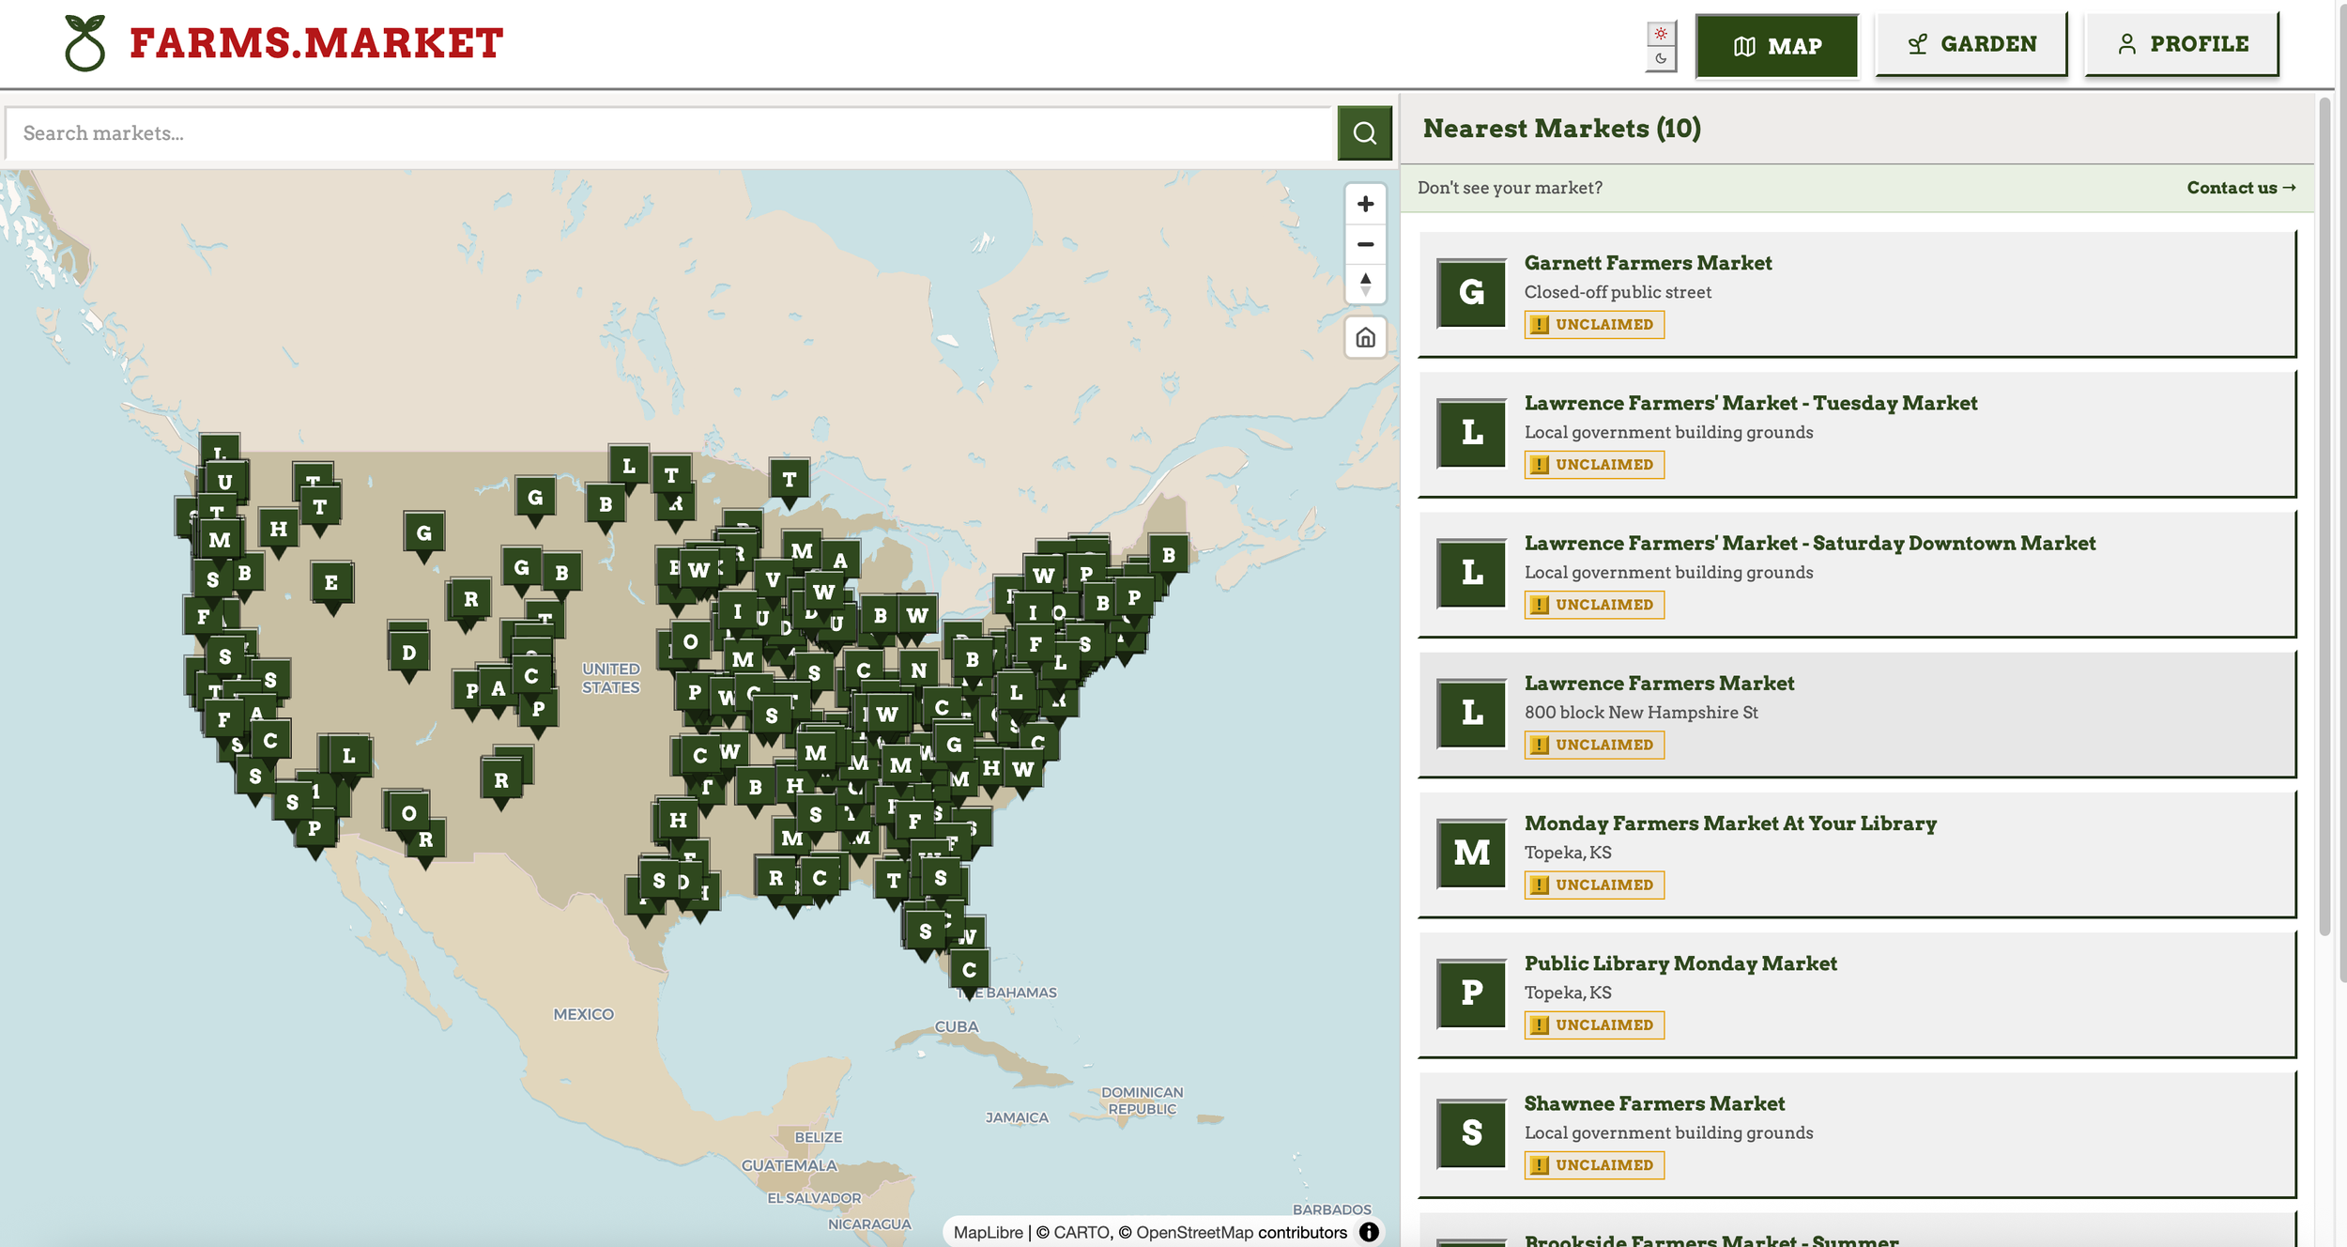Image resolution: width=2347 pixels, height=1247 pixels.
Task: Click the market list panel scrollbar
Action: [2324, 516]
